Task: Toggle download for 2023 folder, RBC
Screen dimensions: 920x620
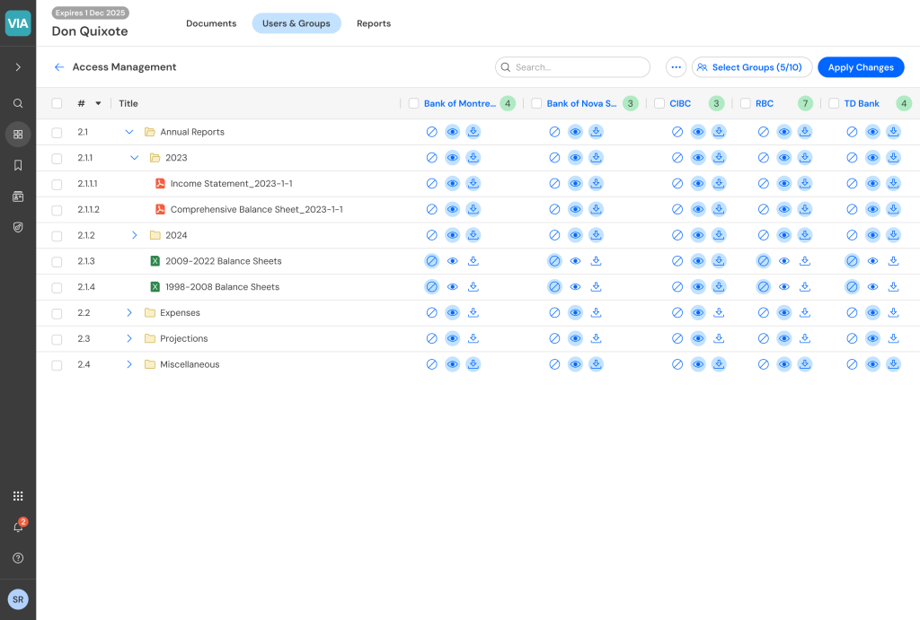Action: (805, 158)
